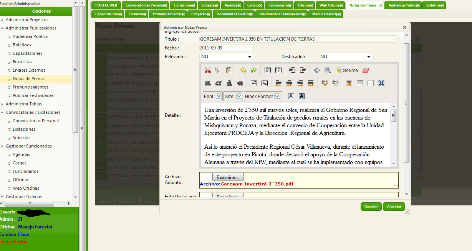Browse for Archivo Adjunto with Examinar
This screenshot has width=472, height=251.
coord(228,177)
